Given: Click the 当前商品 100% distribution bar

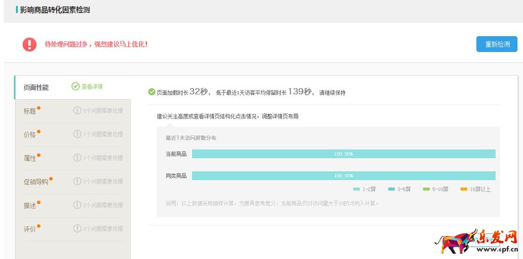Looking at the screenshot, I should [x=344, y=154].
